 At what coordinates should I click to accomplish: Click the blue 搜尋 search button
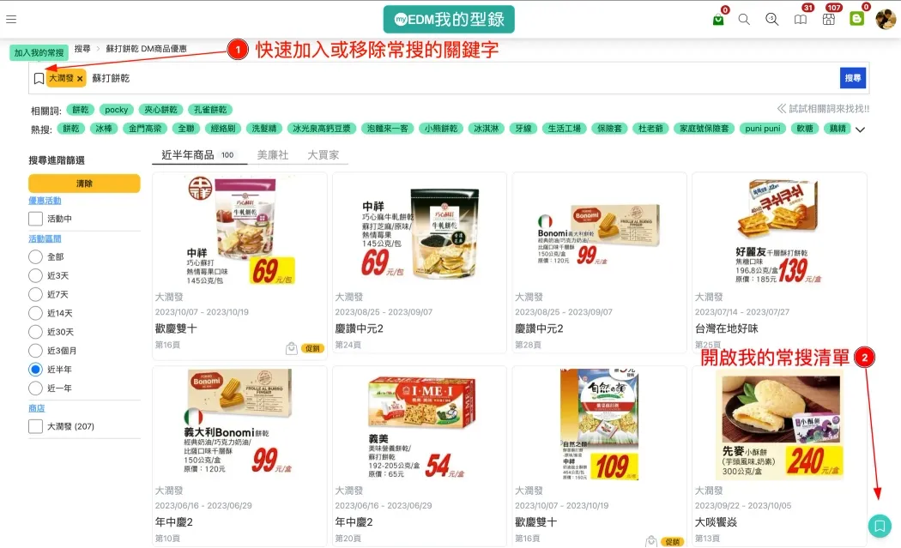click(853, 78)
